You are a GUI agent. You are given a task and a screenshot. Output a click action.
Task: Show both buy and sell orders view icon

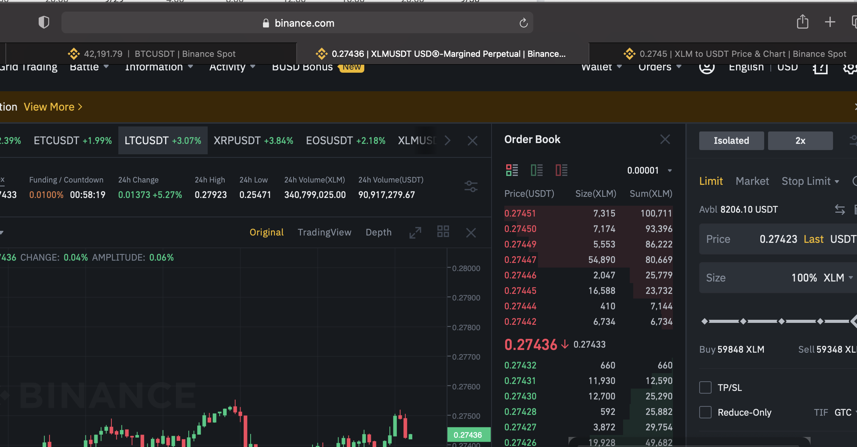[512, 170]
